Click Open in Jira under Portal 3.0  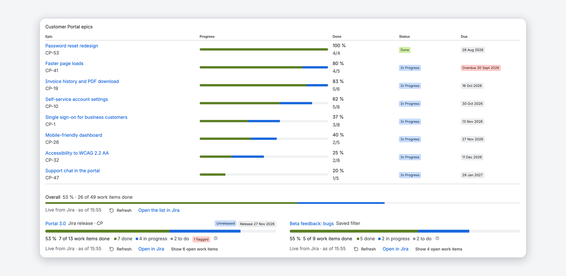(x=151, y=249)
